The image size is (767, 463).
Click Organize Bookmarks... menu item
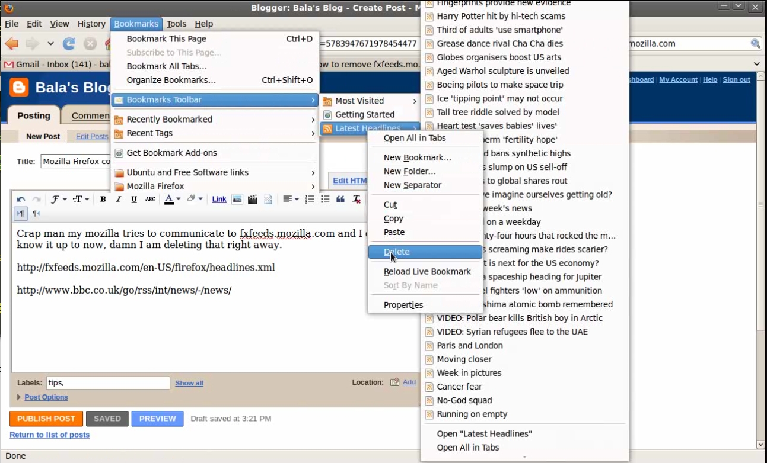click(215, 80)
